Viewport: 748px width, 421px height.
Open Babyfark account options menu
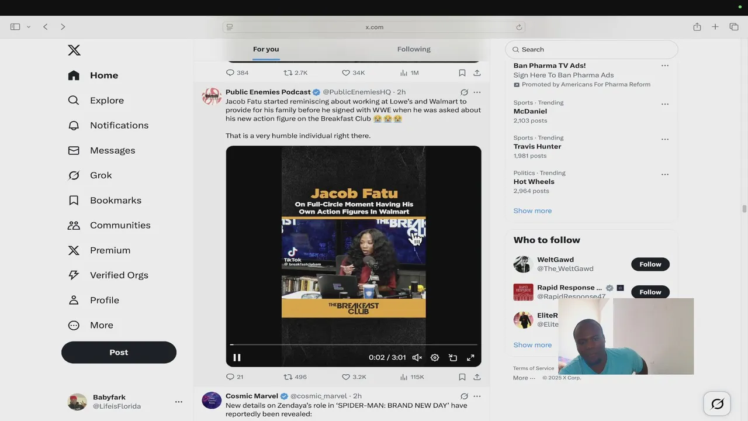tap(179, 402)
